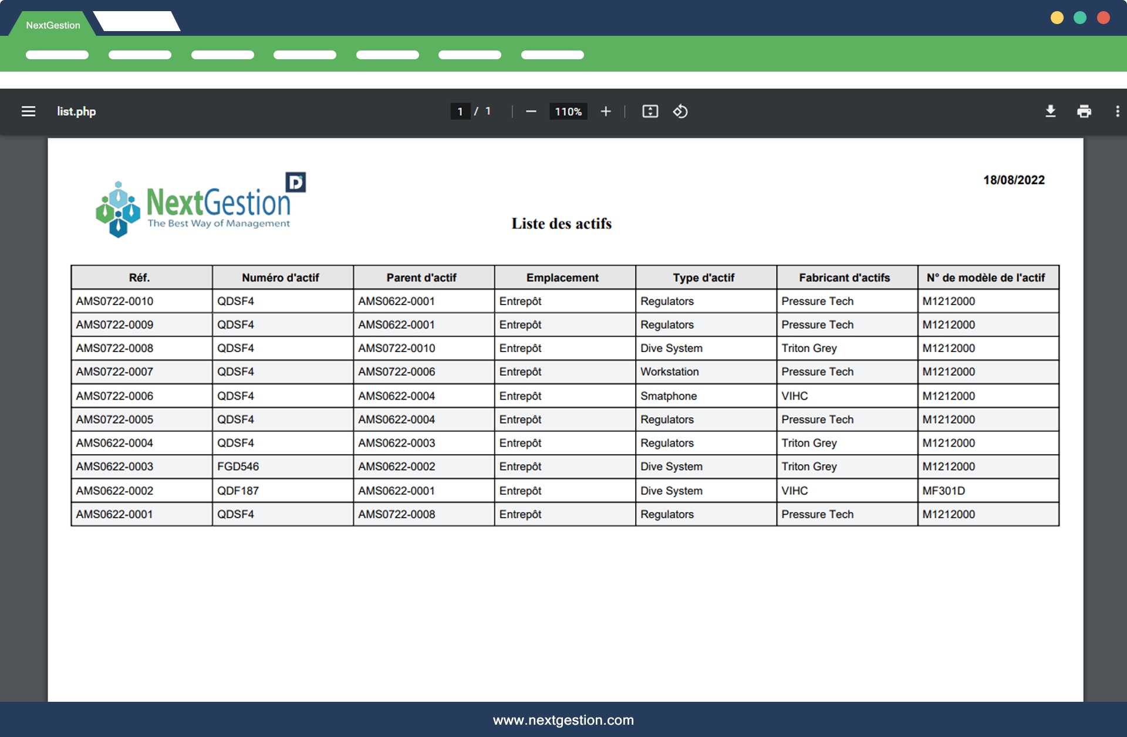Switch to the NextGestion browser tab
This screenshot has height=737, width=1127.
click(x=53, y=25)
